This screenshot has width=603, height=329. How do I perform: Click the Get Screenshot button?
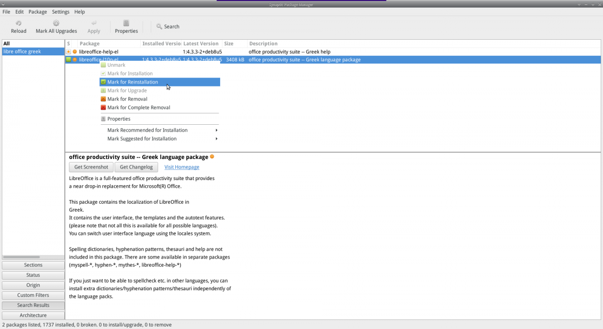[91, 167]
